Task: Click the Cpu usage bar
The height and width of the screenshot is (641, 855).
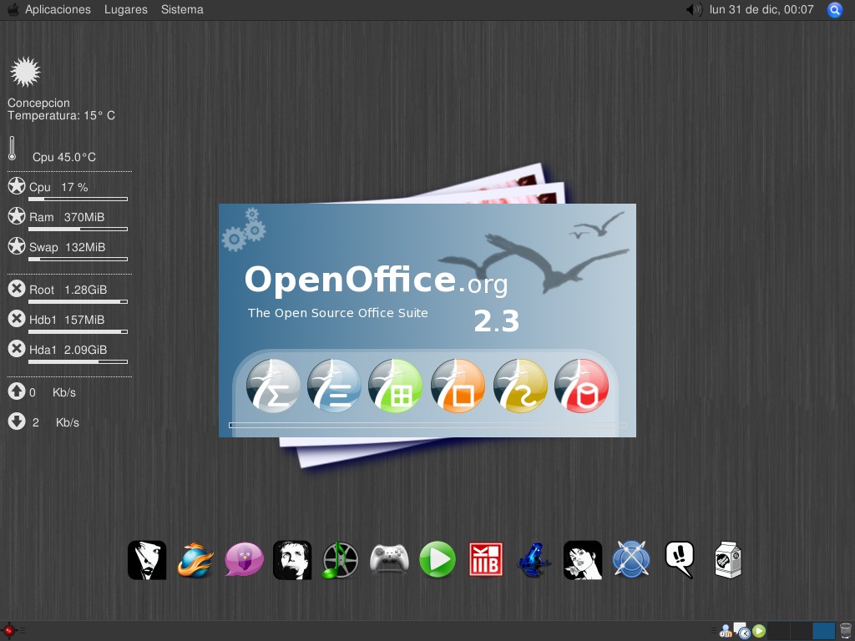Action: click(78, 199)
